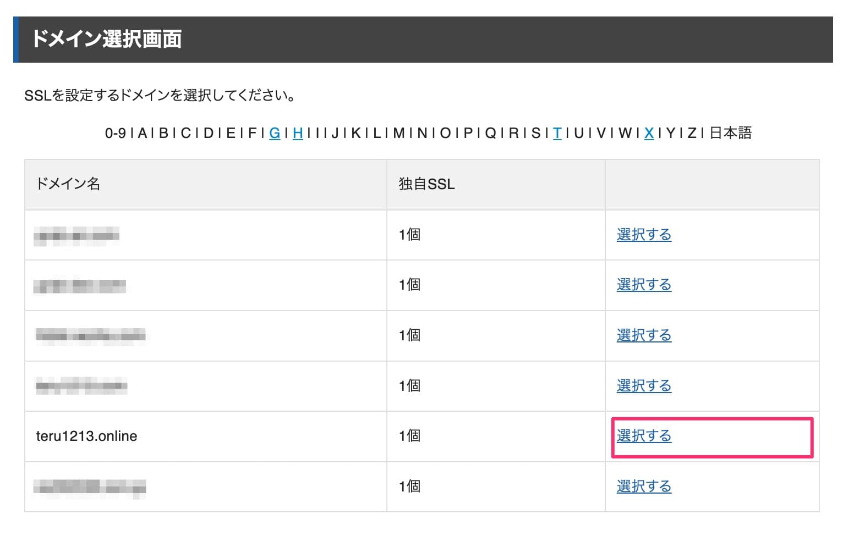Viewport: 843px width, 553px height.
Task: Filter domains by the letter T
Action: pyautogui.click(x=557, y=133)
